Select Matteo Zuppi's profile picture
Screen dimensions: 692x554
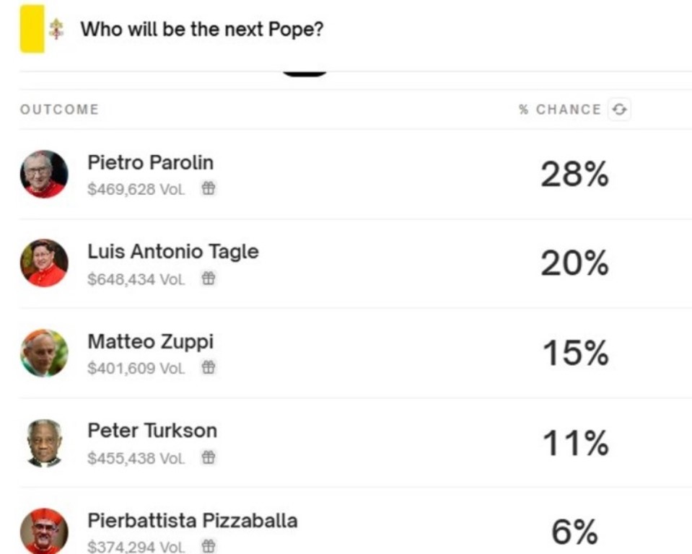(x=44, y=353)
